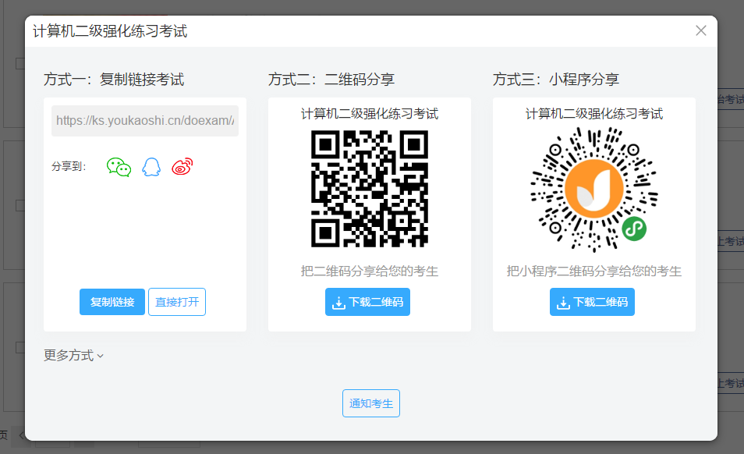Expand the 更多方式 section
The height and width of the screenshot is (454, 744).
coord(73,356)
